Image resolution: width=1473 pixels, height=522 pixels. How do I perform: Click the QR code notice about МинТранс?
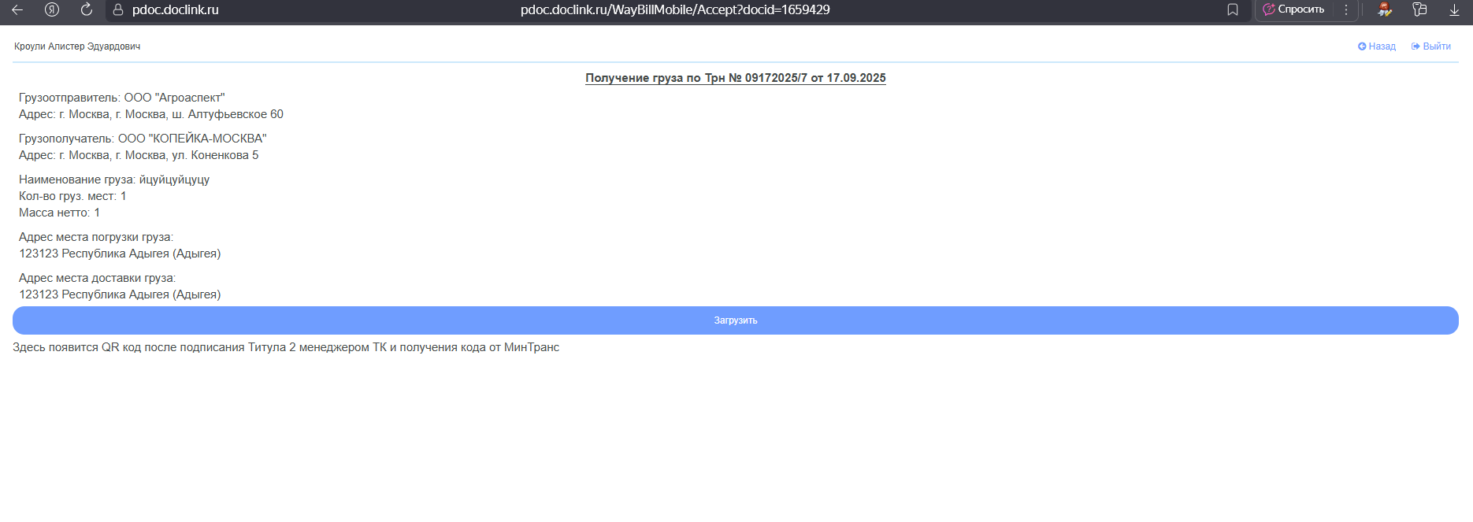coord(286,347)
